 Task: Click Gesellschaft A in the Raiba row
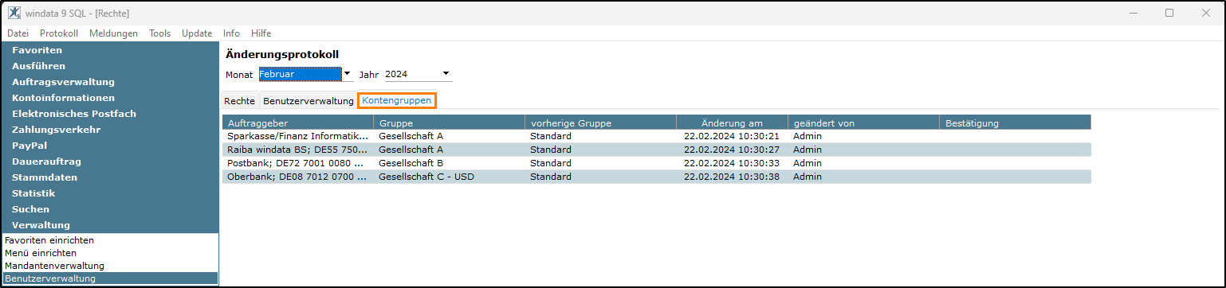point(411,150)
